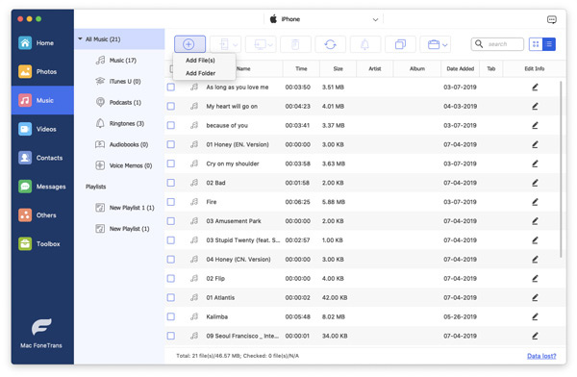This screenshot has width=577, height=377.
Task: Click the song list vertical scrollbar
Action: click(561, 169)
